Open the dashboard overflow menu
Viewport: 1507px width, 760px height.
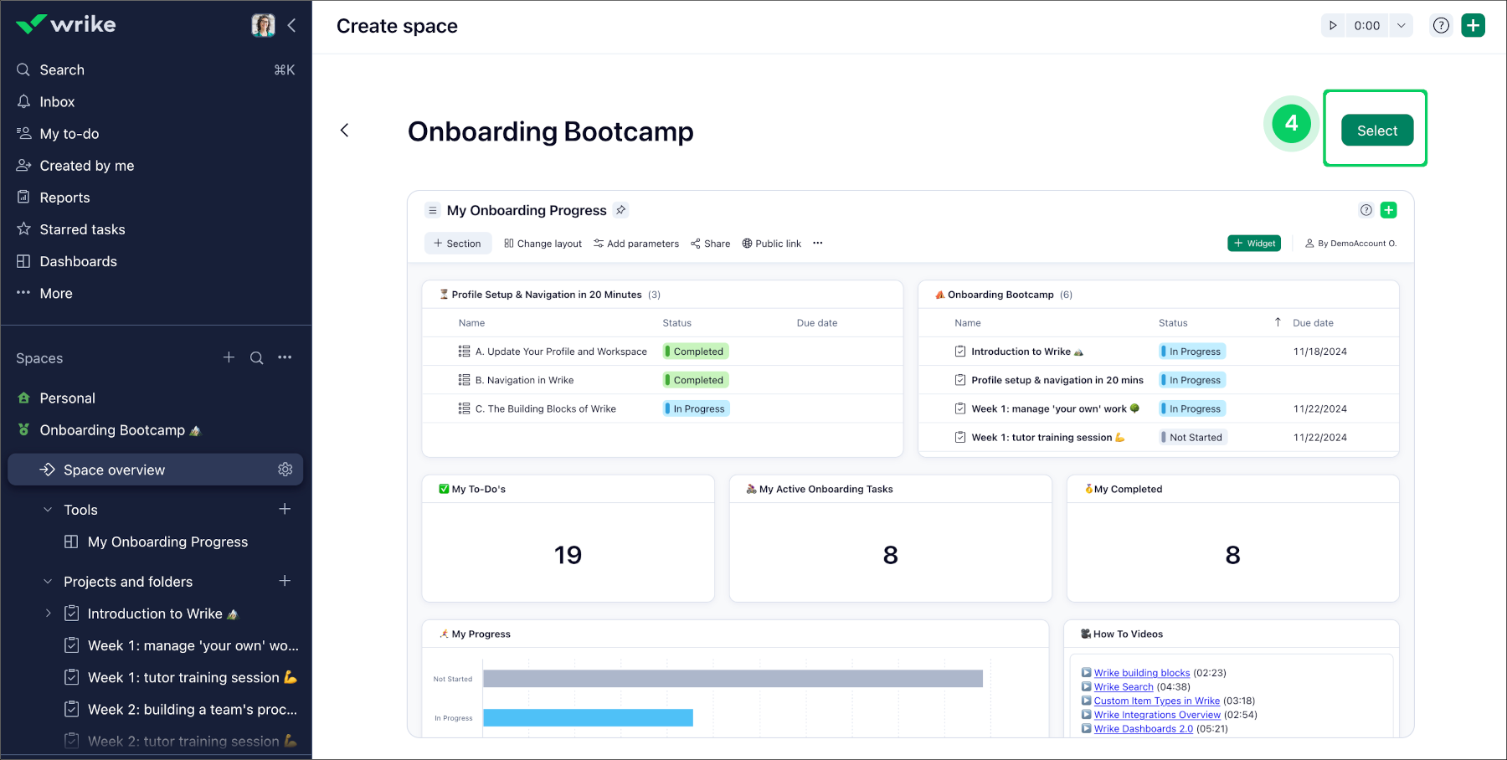point(818,244)
